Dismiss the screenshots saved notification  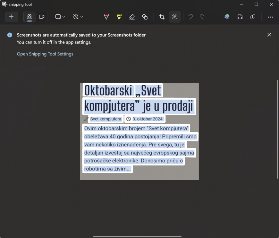tap(269, 35)
